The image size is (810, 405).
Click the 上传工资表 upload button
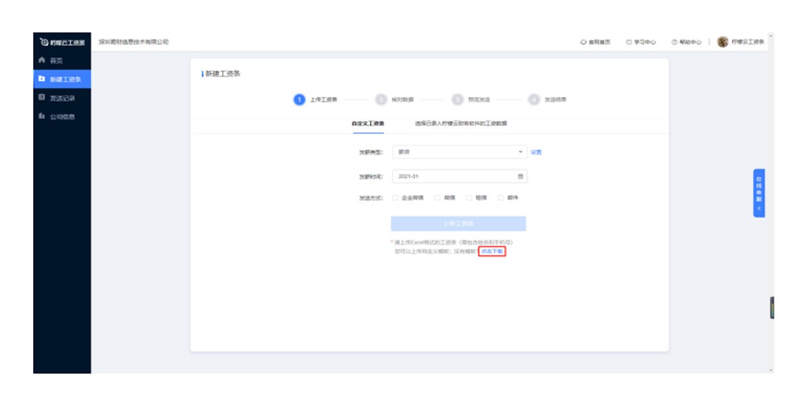[458, 223]
